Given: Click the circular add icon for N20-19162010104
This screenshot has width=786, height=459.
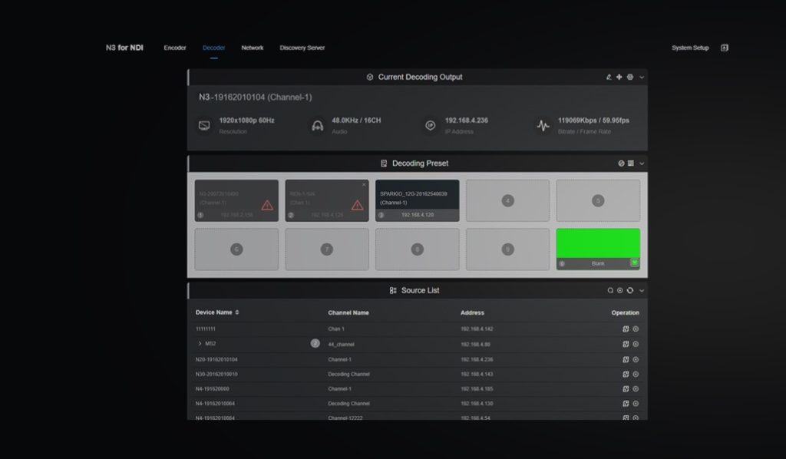Looking at the screenshot, I should pos(636,359).
